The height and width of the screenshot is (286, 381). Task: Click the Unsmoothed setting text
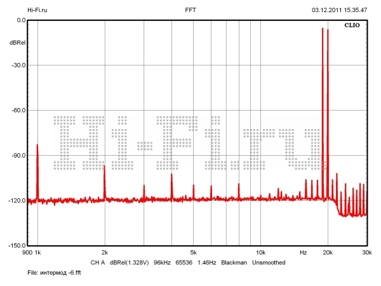point(269,262)
